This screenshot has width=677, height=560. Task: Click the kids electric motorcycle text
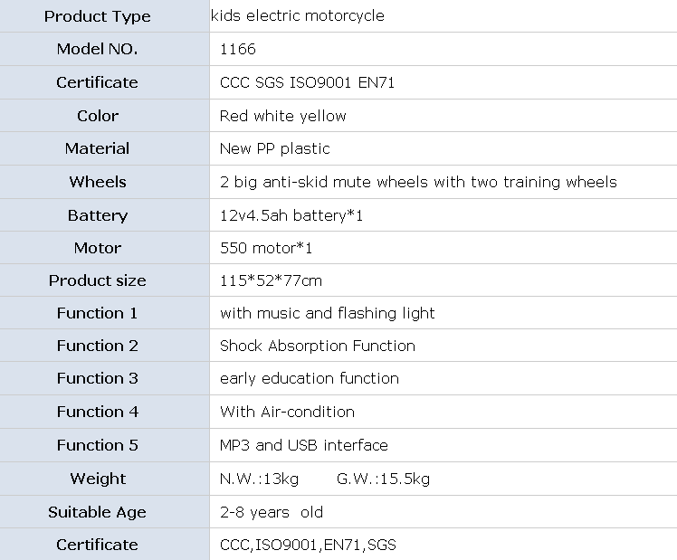click(297, 16)
